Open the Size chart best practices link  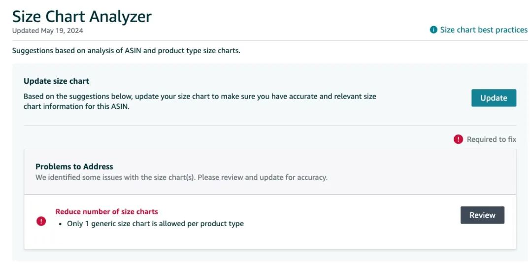pyautogui.click(x=483, y=30)
